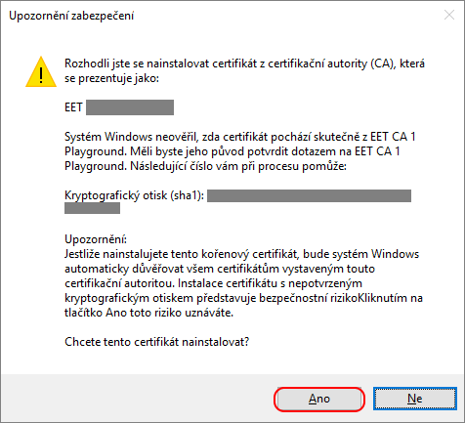Screen dimensions: 465x423
Task: Click the line starting 'Jestliže nainstalujete tento kořenový'
Action: [x=241, y=254]
